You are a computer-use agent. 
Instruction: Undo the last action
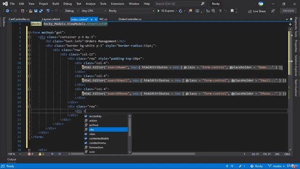point(48,11)
